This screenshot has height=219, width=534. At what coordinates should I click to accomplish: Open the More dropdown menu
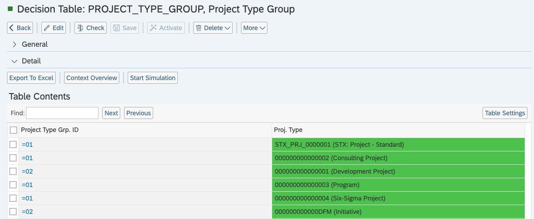click(254, 28)
